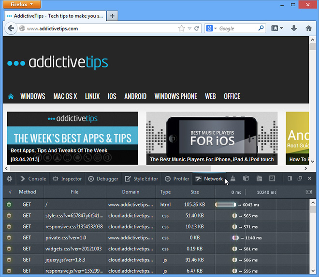
Task: Switch to the Inspector tab
Action: [x=67, y=179]
